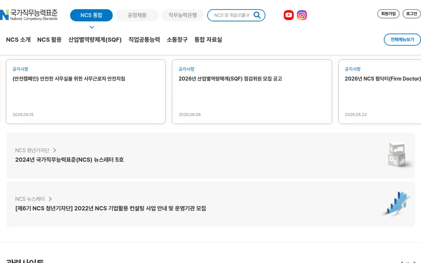Open the NCS 뉴스레터 bar chart illustration
Screen dimensions: 421x263
396,203
